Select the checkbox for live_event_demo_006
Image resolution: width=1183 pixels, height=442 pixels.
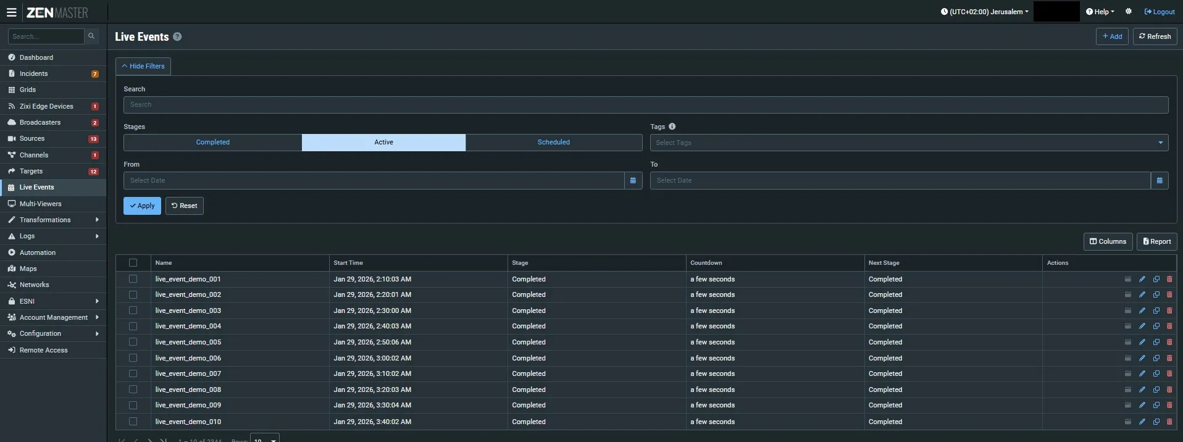tap(133, 358)
